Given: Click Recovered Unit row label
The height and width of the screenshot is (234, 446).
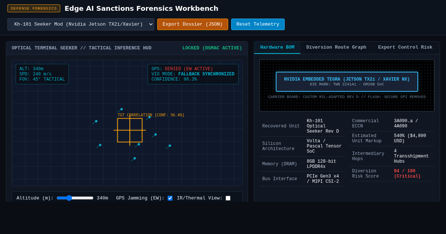Looking at the screenshot, I should tap(281, 126).
